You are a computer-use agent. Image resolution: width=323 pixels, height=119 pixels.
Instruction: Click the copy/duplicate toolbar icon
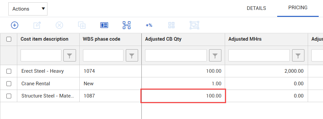tap(82, 25)
